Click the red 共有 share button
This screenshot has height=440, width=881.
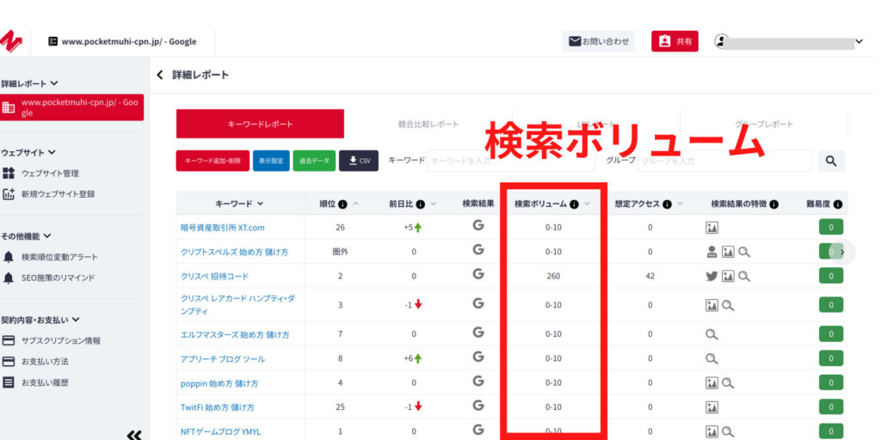pos(675,41)
